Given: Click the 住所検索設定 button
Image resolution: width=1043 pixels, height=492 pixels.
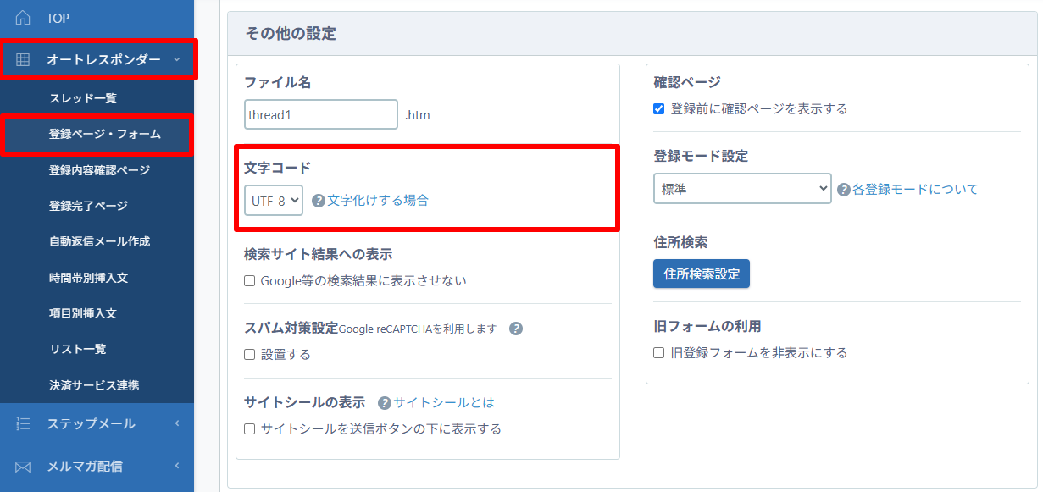Looking at the screenshot, I should [702, 274].
